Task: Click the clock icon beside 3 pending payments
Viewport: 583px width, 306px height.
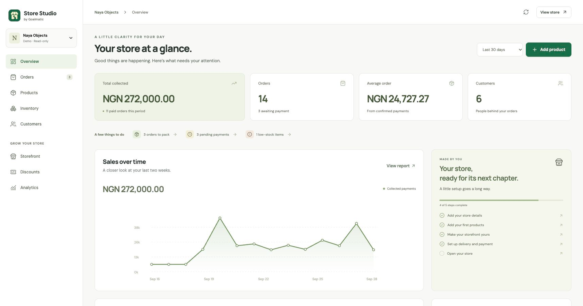Action: (x=190, y=134)
